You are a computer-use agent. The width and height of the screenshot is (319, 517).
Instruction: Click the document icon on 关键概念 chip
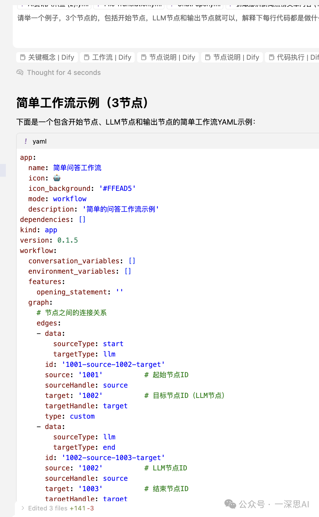click(x=23, y=57)
